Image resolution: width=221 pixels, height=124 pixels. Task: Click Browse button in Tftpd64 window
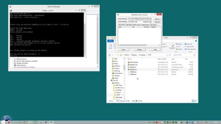157,19
